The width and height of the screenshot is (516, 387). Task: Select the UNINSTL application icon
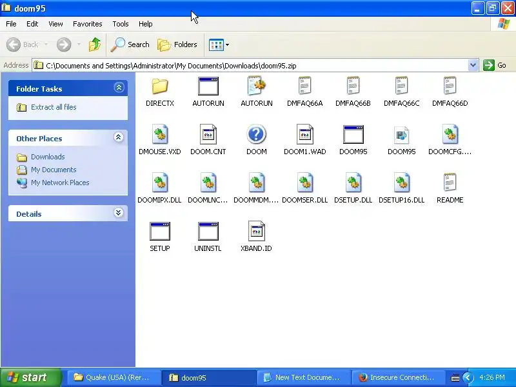pyautogui.click(x=208, y=231)
